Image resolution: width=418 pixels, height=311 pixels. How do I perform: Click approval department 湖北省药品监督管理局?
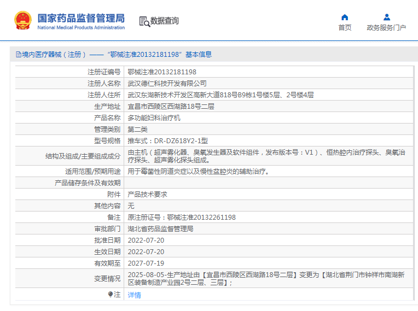(160, 229)
